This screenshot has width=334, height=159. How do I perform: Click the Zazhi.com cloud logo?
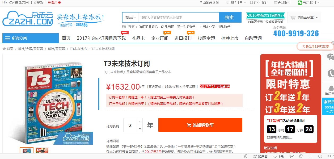(28, 19)
